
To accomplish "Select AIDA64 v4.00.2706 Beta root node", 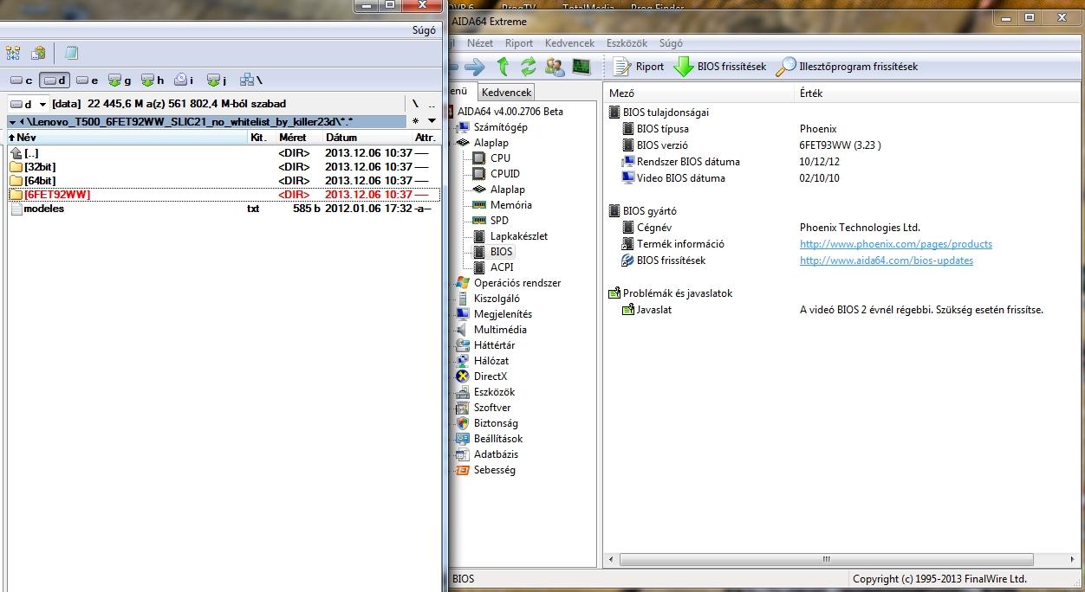I will tap(510, 112).
